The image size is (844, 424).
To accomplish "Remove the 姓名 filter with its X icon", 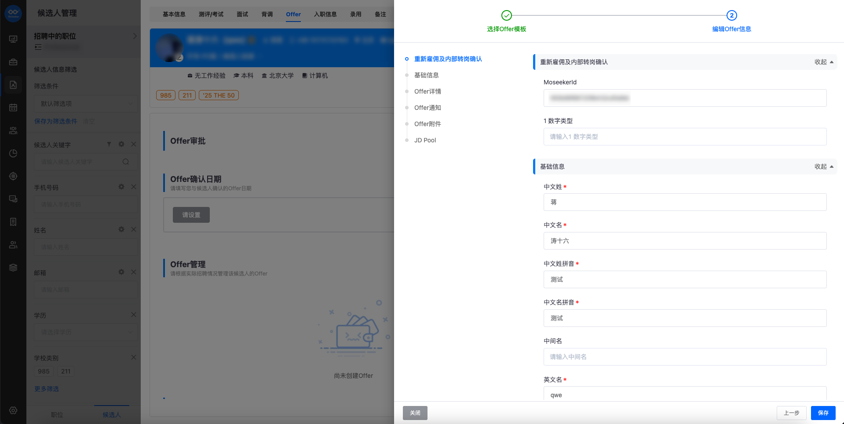I will 134,229.
